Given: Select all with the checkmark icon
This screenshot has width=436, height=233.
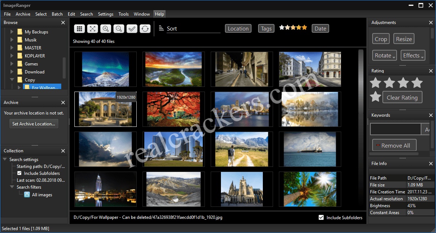Looking at the screenshot, I should (x=132, y=28).
